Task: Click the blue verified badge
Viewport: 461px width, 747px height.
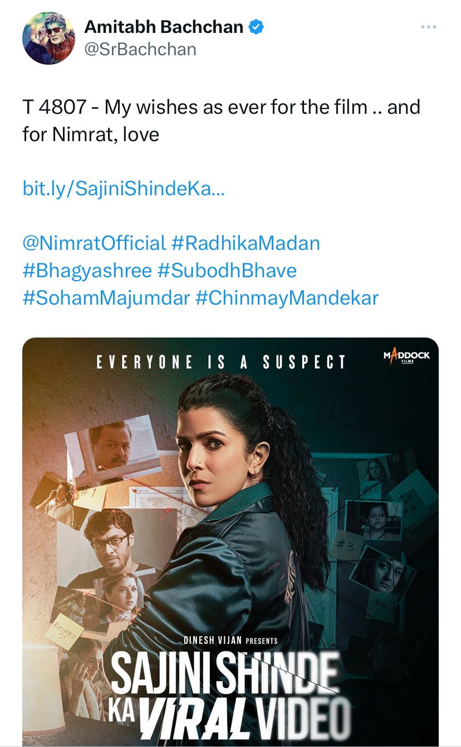Action: click(x=256, y=27)
